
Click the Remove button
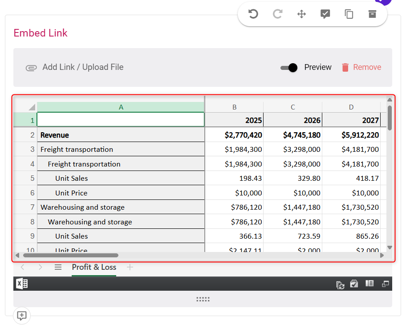pyautogui.click(x=361, y=67)
